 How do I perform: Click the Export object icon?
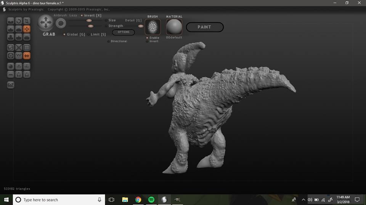coord(27,67)
